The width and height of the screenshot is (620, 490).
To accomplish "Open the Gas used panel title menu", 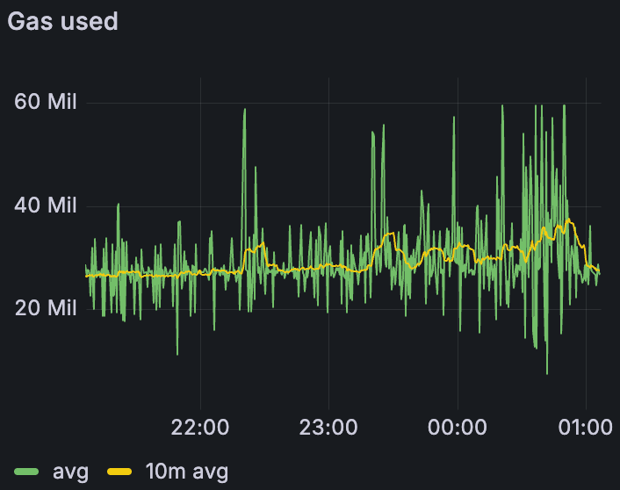I will 62,21.
